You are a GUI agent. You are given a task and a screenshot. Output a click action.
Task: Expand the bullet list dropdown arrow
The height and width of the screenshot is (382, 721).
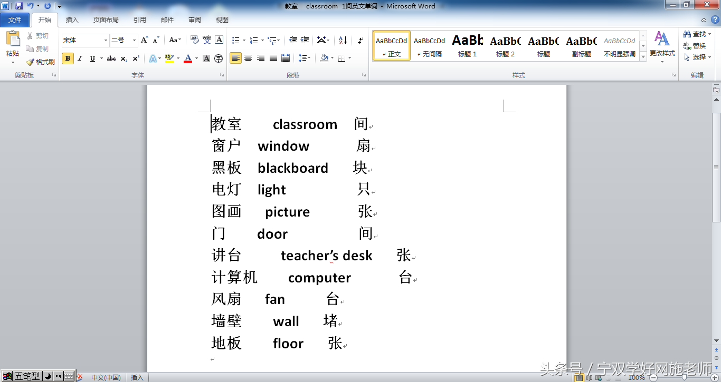pos(244,40)
